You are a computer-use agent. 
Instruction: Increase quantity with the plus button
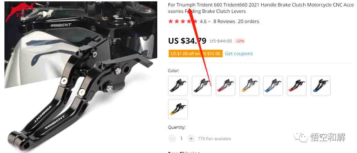pyautogui.click(x=191, y=138)
